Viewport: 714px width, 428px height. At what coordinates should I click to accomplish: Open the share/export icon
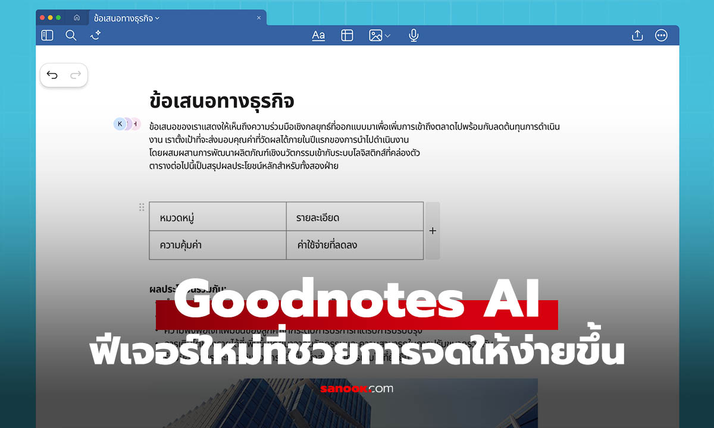point(637,36)
